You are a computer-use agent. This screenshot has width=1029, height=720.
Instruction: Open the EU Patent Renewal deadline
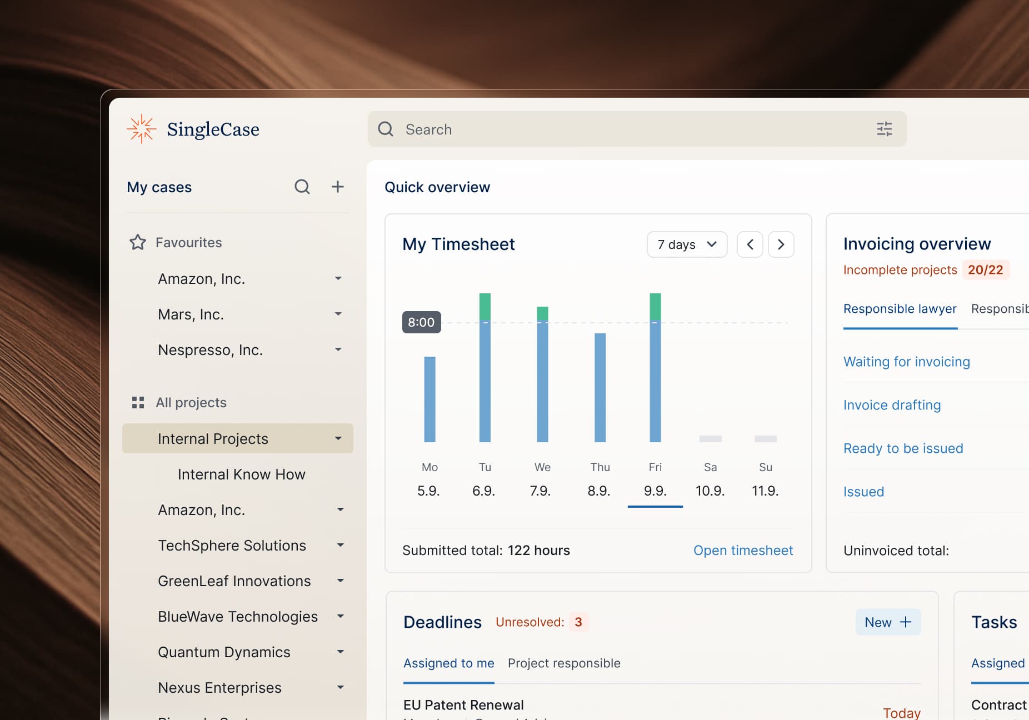463,704
